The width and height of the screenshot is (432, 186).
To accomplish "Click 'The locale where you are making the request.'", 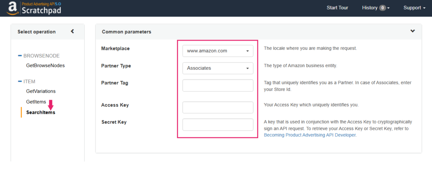I will click(310, 48).
